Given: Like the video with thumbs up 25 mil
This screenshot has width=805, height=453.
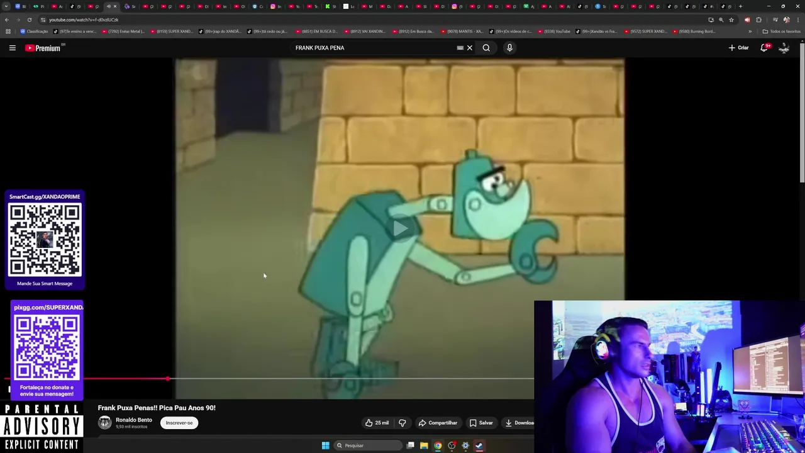Looking at the screenshot, I should click(x=377, y=423).
